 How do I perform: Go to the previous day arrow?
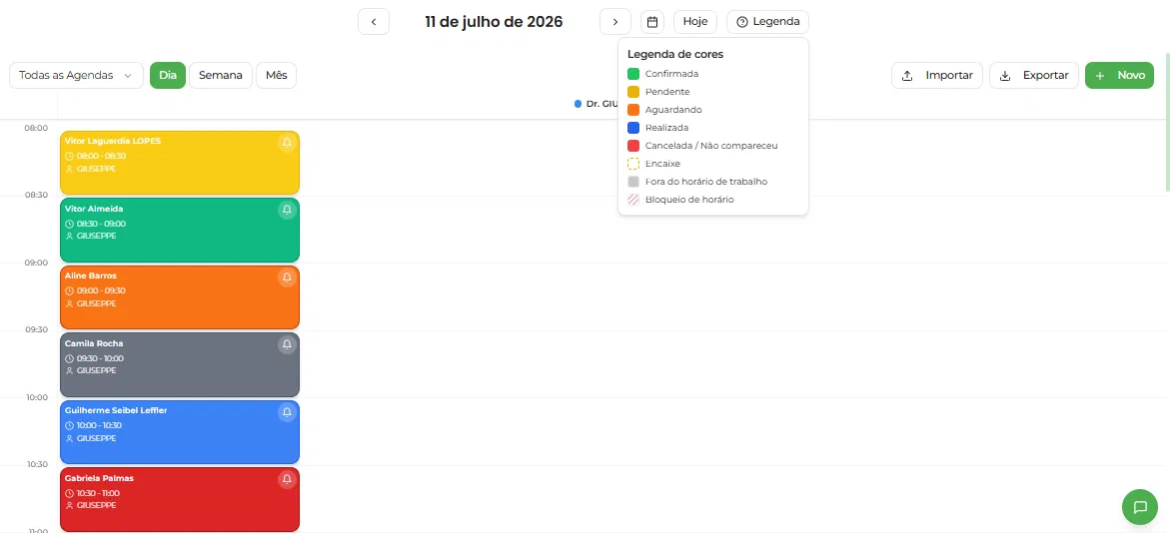tap(374, 22)
